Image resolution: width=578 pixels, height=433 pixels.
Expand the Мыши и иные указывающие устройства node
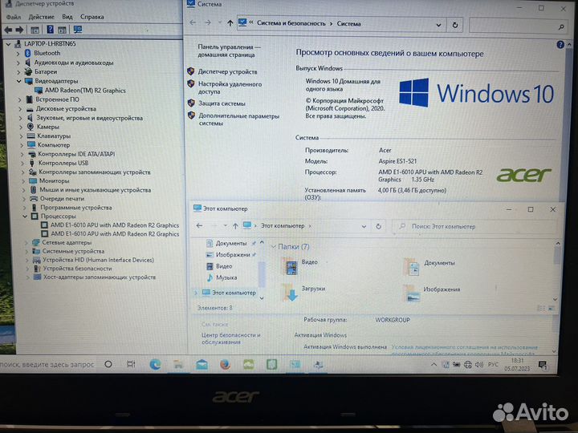pos(23,190)
